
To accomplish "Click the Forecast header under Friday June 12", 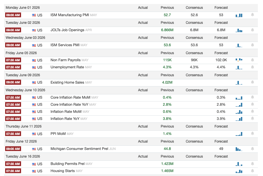I will coord(221,141).
